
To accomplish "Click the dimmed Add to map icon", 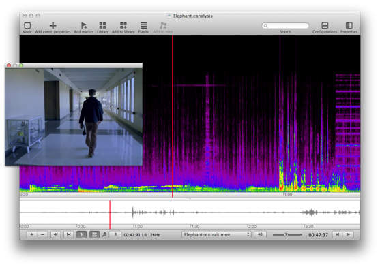I will (x=163, y=25).
